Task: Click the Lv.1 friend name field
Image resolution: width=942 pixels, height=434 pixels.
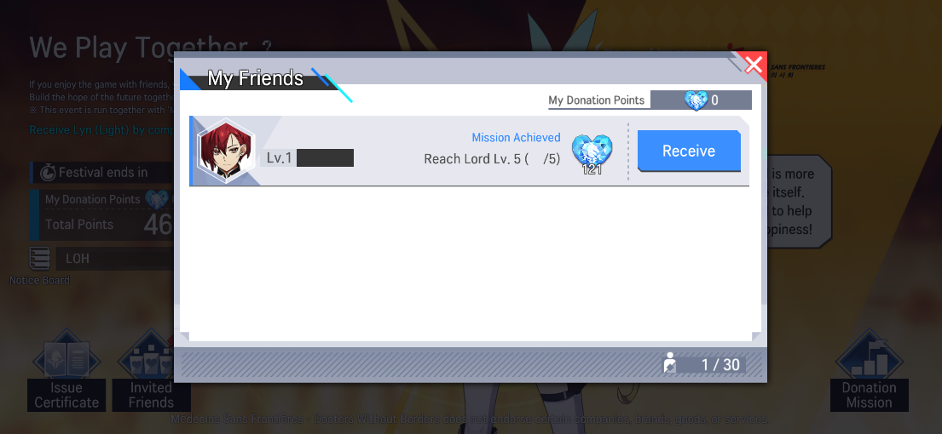Action: pyautogui.click(x=307, y=158)
